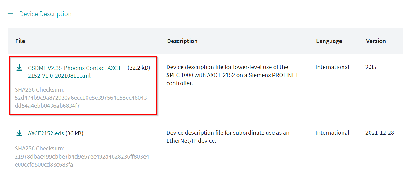Collapse the Device Description section minus icon
Viewport: 408px width, 183px height.
point(11,14)
